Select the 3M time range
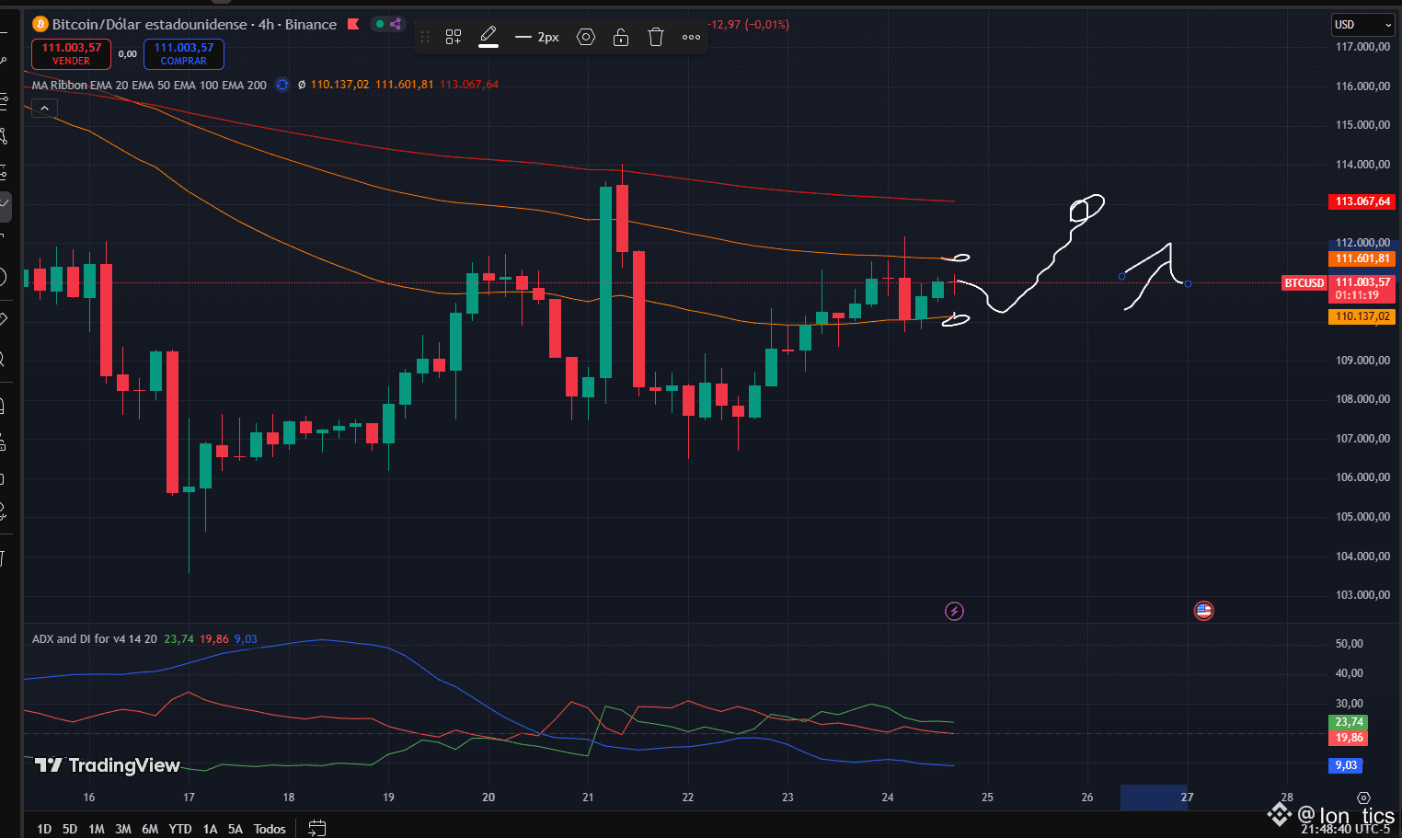 [x=123, y=829]
